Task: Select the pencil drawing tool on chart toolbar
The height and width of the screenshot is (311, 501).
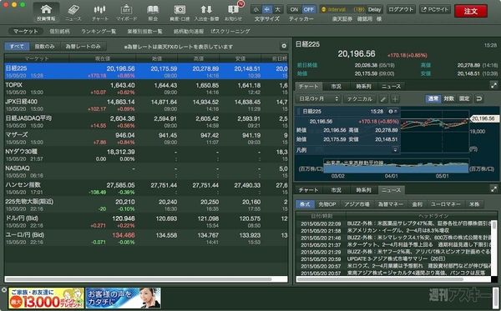Action: click(x=383, y=99)
